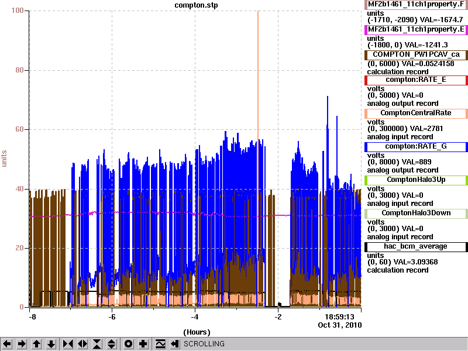Select the red compton:RATE_E legend entry
The width and height of the screenshot is (468, 351).
[416, 80]
